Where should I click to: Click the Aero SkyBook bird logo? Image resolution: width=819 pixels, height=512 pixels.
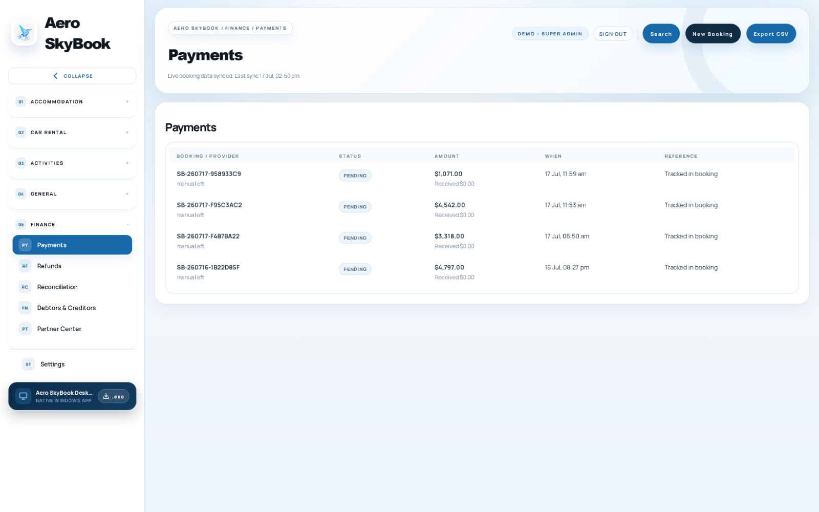click(24, 33)
